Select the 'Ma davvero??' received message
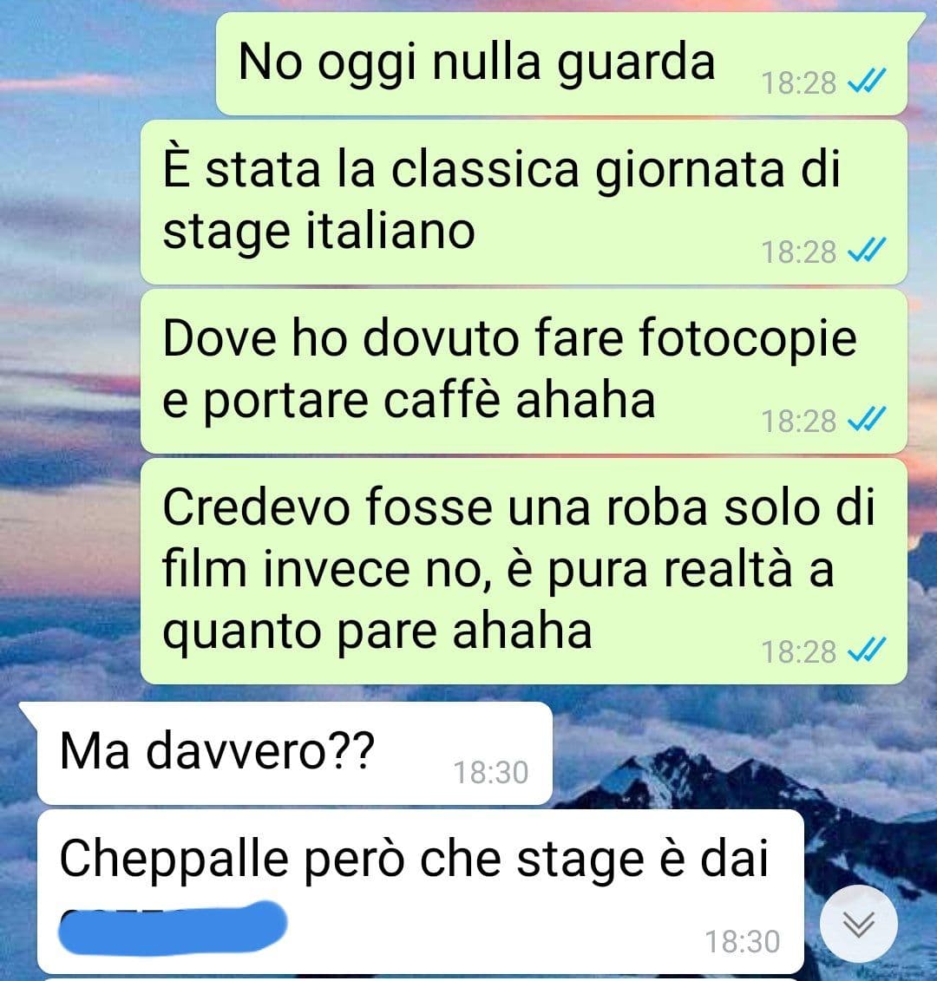Viewport: 937px width, 981px height. pyautogui.click(x=295, y=753)
